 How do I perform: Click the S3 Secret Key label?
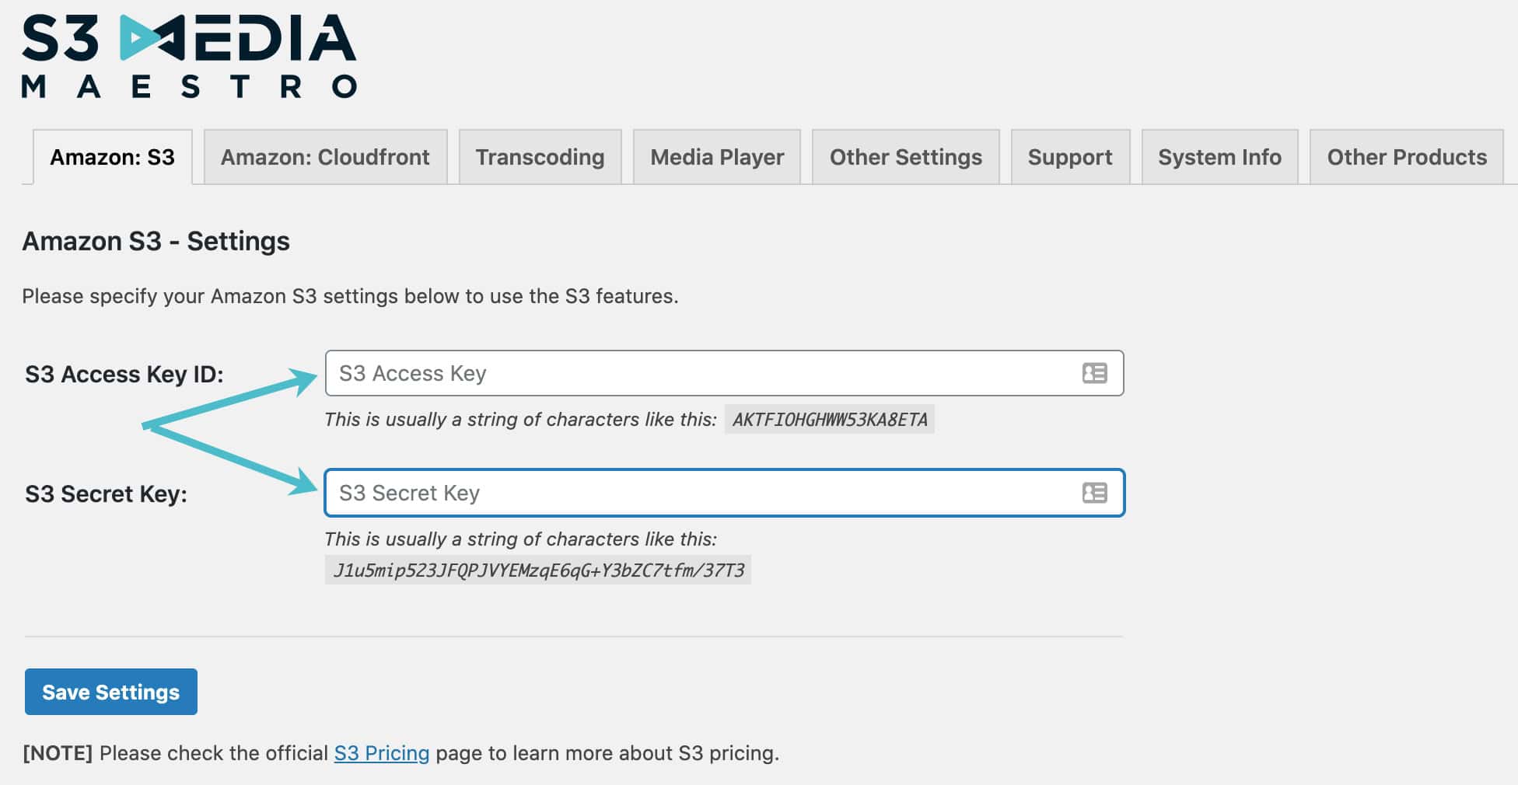coord(106,494)
